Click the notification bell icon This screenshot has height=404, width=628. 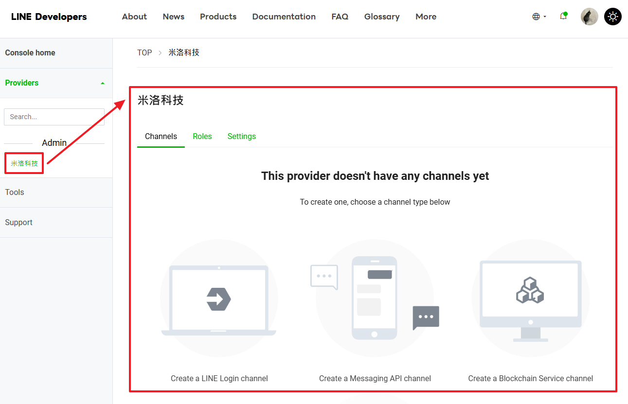[563, 17]
